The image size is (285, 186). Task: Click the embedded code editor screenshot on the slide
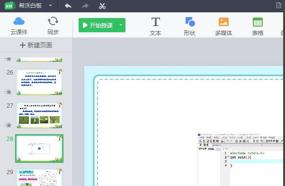(240, 159)
